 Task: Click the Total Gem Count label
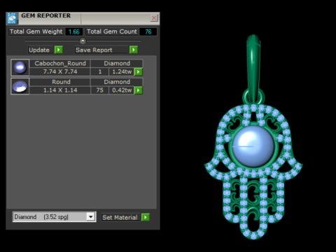(112, 31)
